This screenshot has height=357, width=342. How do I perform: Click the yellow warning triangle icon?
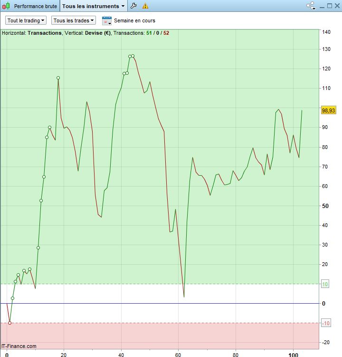click(145, 6)
